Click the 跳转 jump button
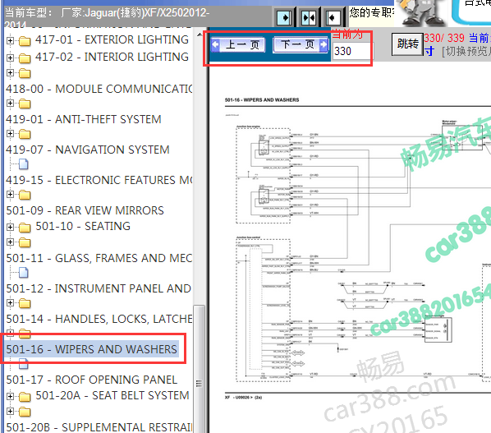This screenshot has width=491, height=433. (x=407, y=44)
